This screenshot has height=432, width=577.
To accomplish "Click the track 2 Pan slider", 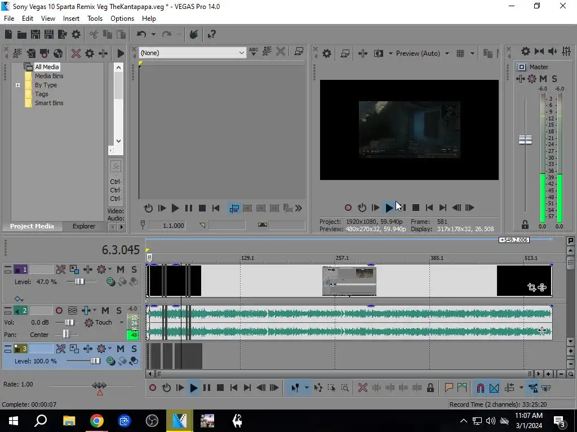I will point(66,334).
